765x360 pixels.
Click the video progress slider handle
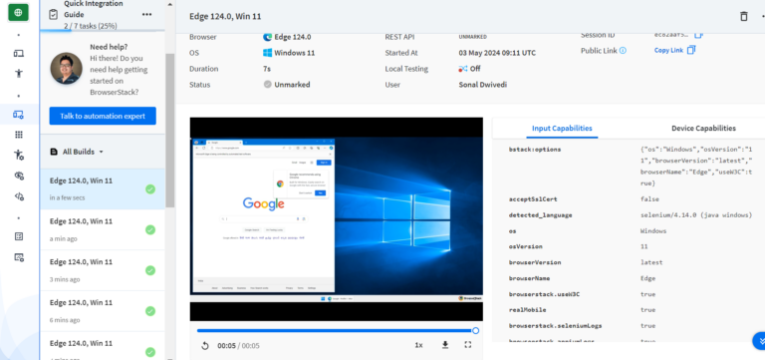[x=476, y=331]
